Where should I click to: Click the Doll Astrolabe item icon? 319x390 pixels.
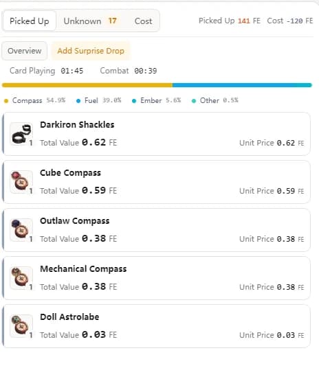21,326
